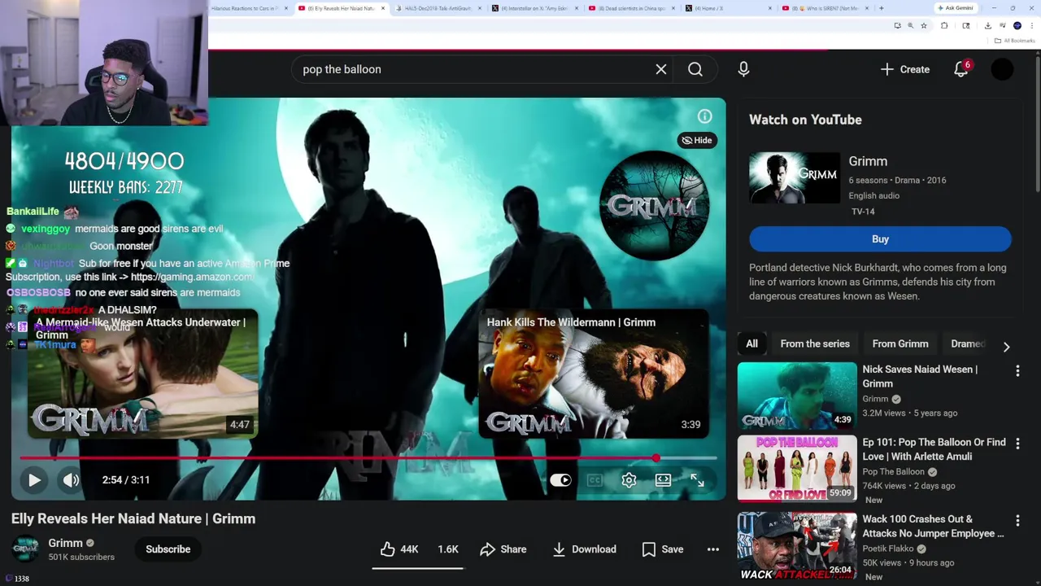Share the video
The height and width of the screenshot is (586, 1041).
tap(503, 549)
